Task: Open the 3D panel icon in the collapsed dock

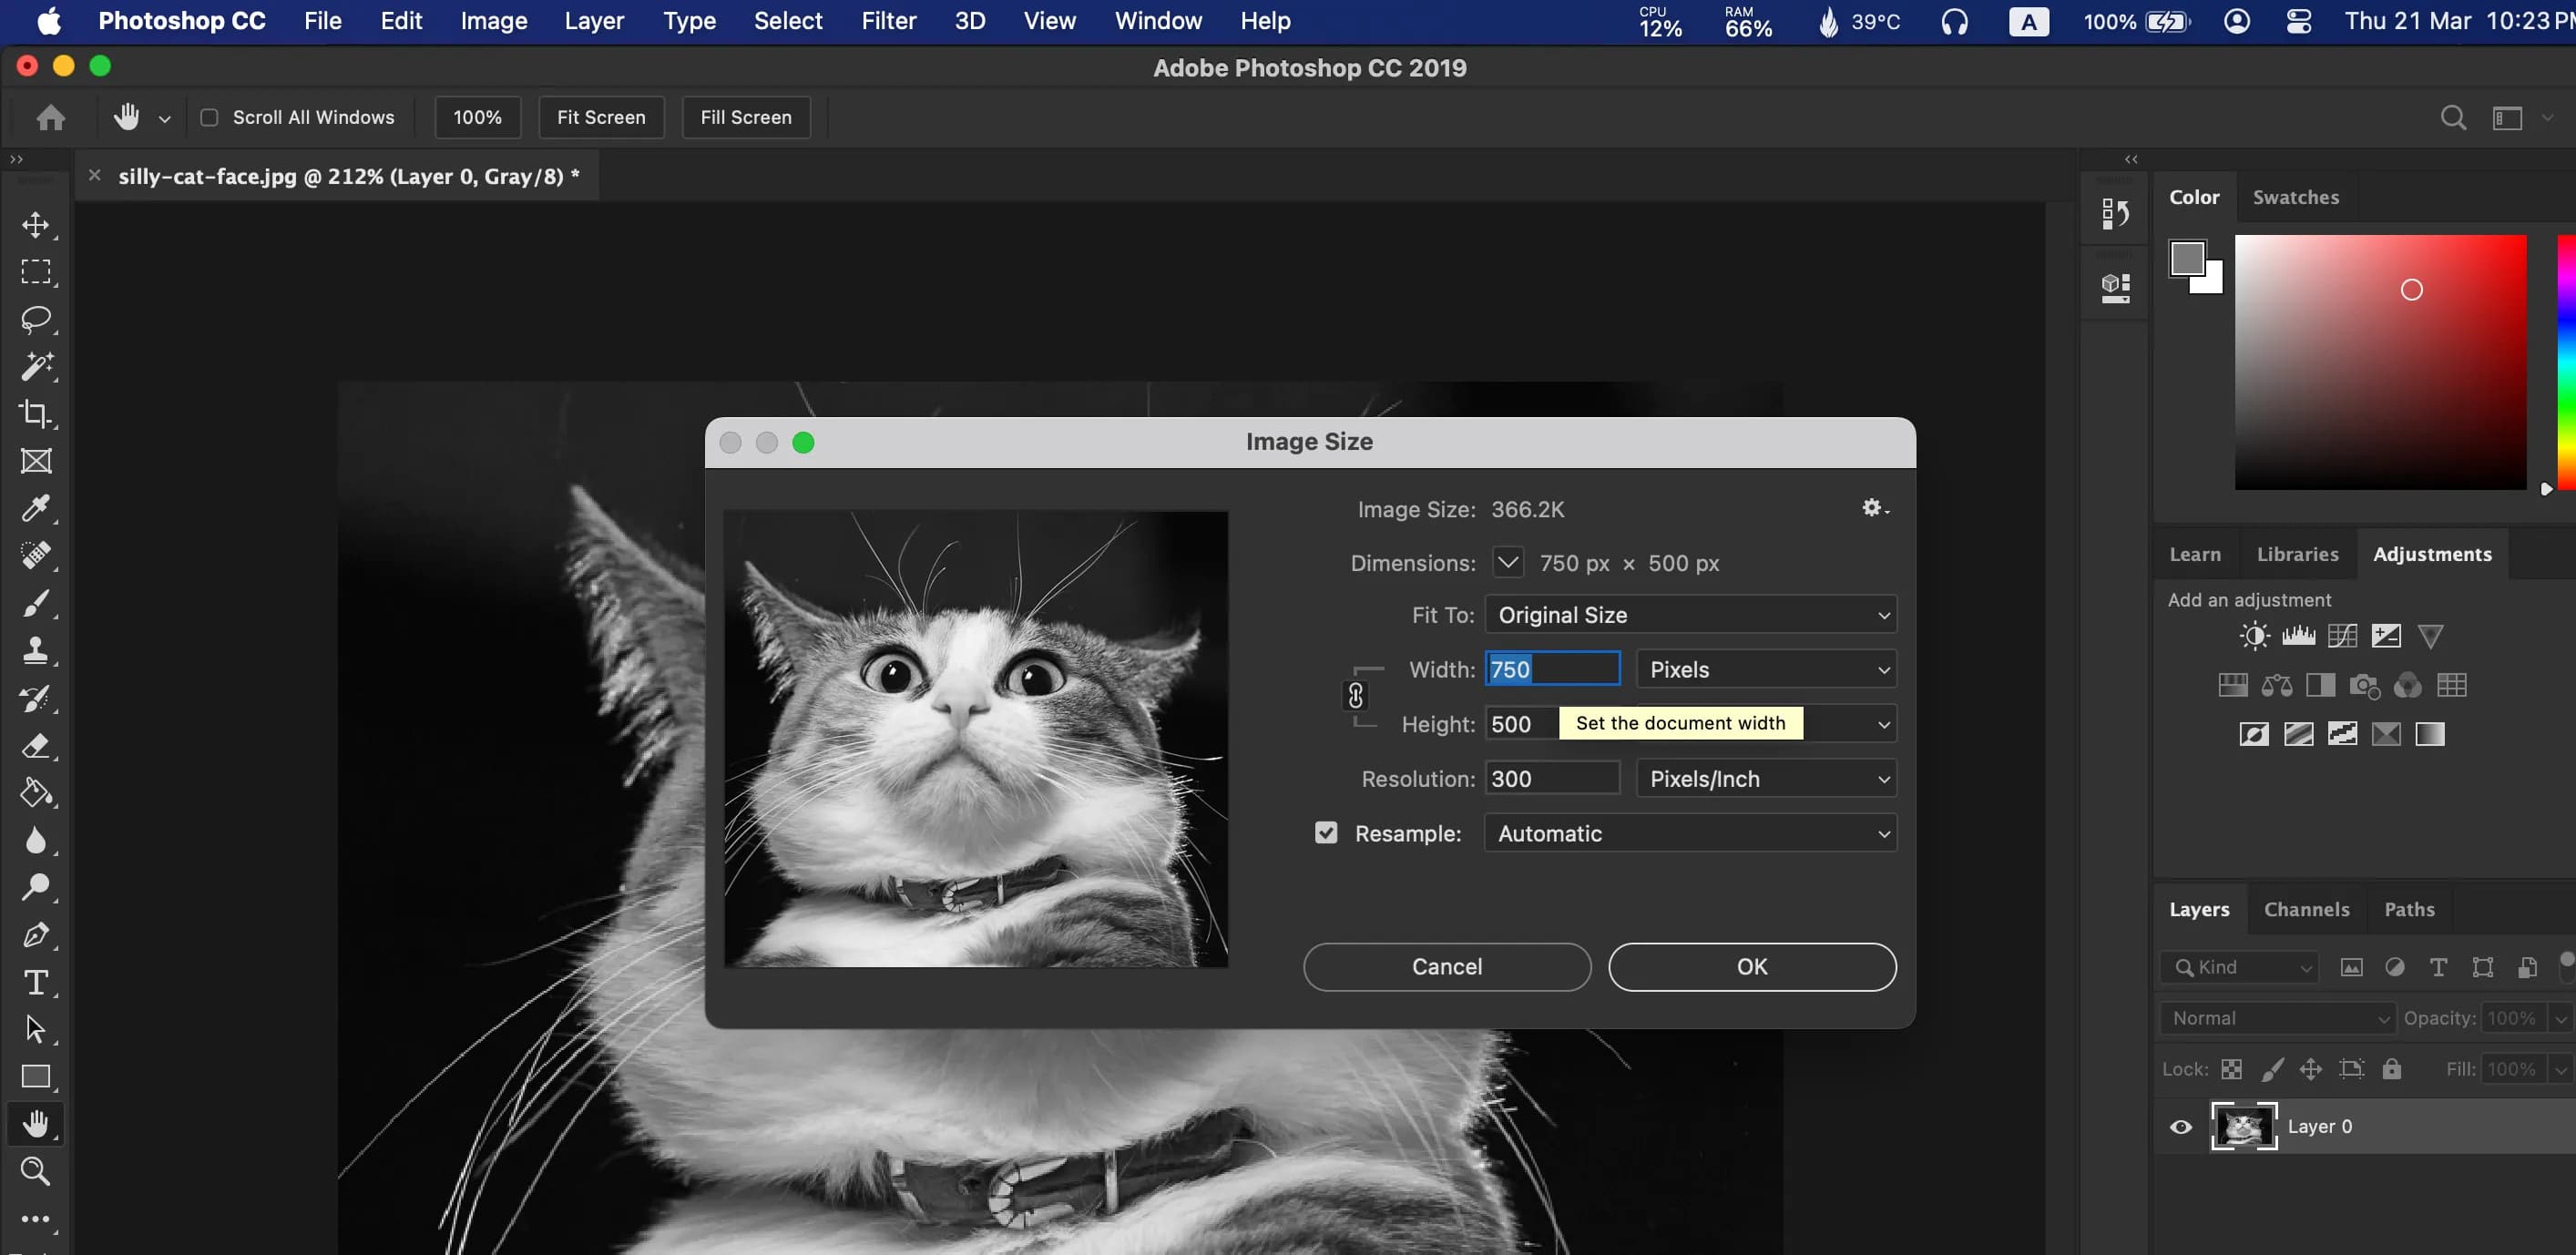Action: (2114, 289)
